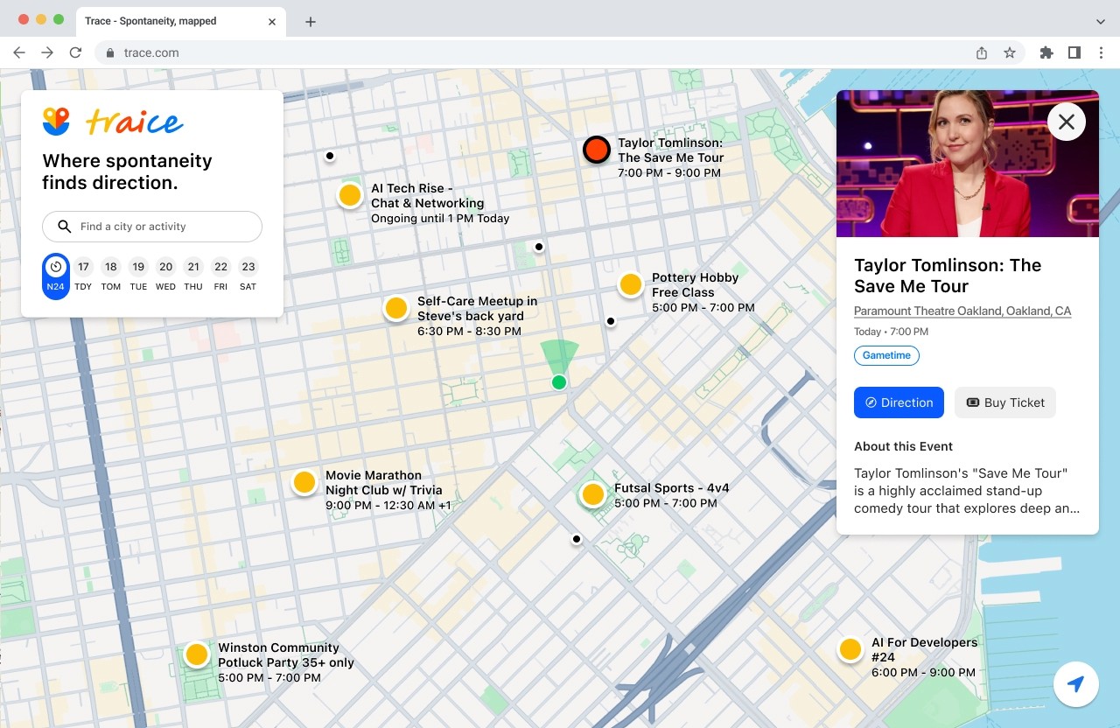
Task: Click the Gametime tag
Action: [x=886, y=355]
